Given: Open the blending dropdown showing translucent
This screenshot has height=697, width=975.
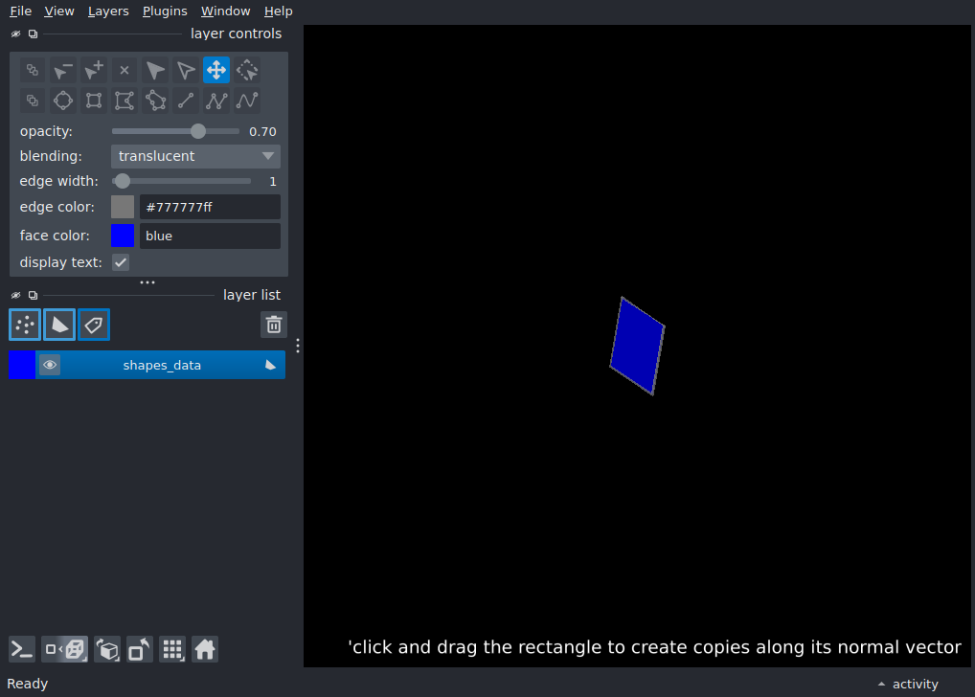Looking at the screenshot, I should coord(196,156).
